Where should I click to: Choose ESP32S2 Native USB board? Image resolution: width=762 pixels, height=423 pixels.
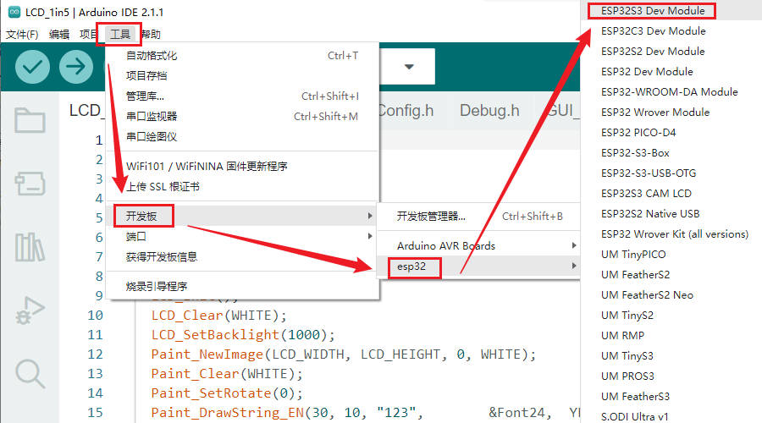(671, 214)
